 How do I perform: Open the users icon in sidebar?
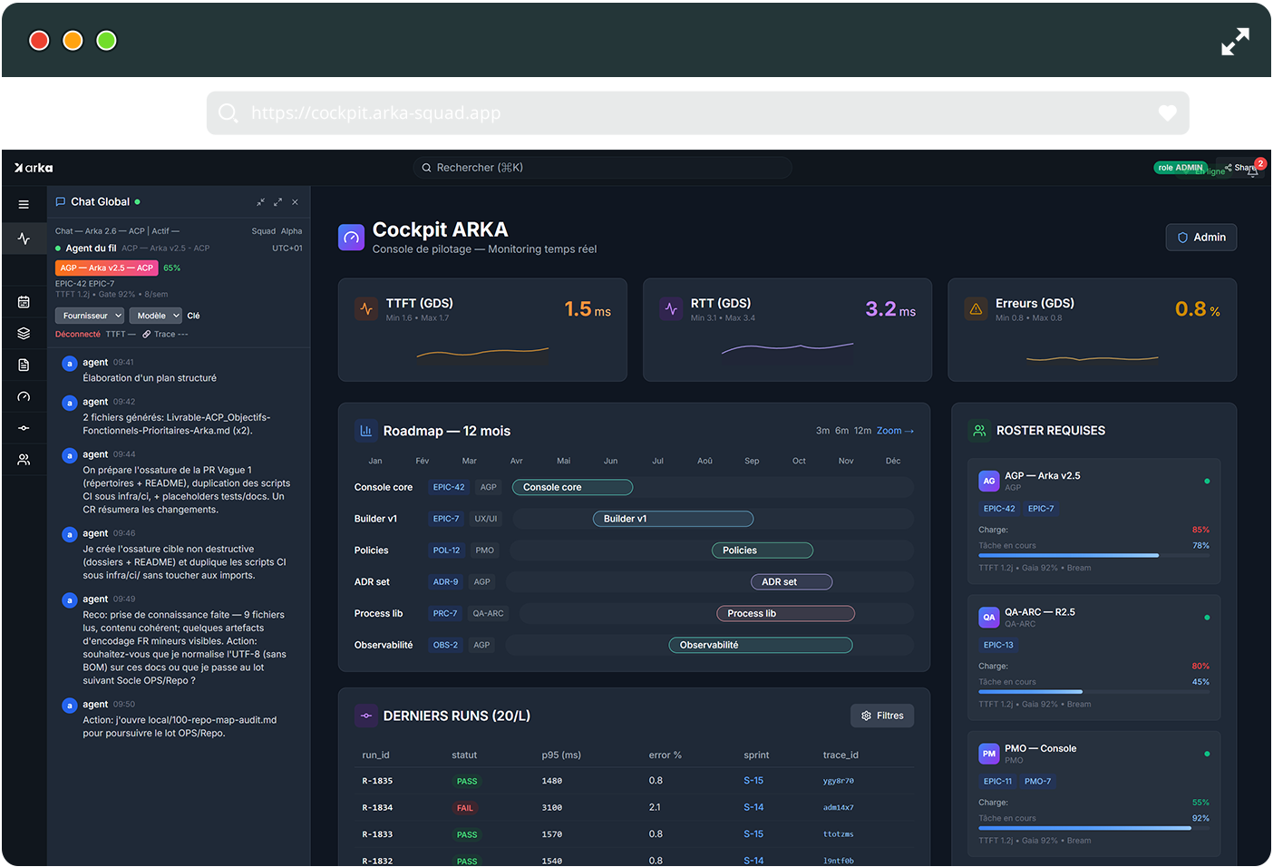click(24, 460)
